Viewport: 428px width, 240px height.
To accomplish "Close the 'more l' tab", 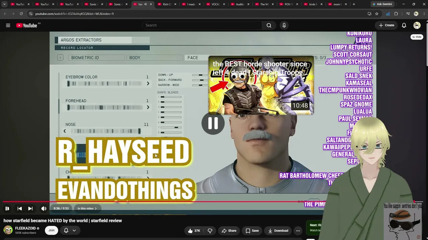I will click(346, 4).
